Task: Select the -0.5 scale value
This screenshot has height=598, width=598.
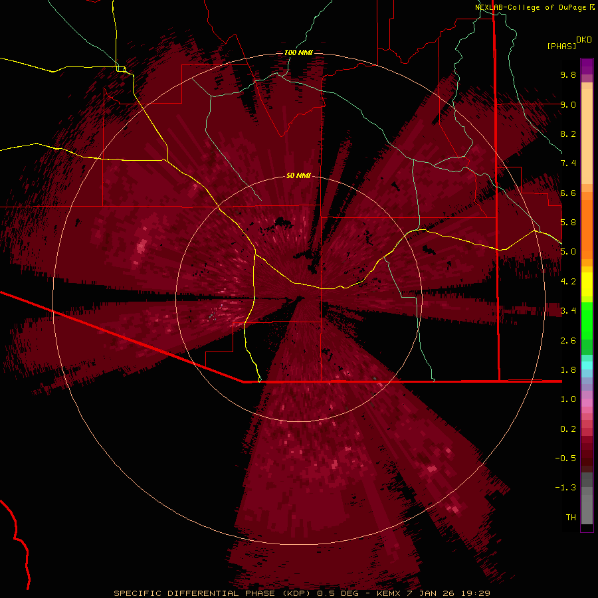Action: (x=565, y=458)
